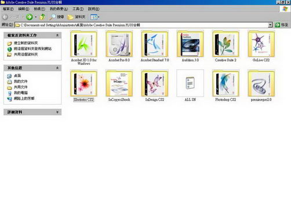
Task: Go to My Computer link in sidebar
Action: [21, 93]
